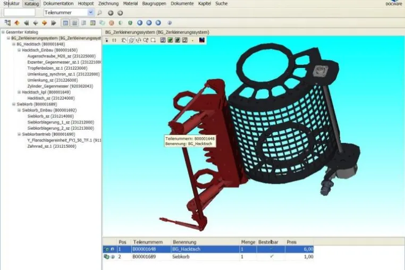405x270 pixels.
Task: Click the orange forward-arrow navigation icon
Action: (x=45, y=23)
